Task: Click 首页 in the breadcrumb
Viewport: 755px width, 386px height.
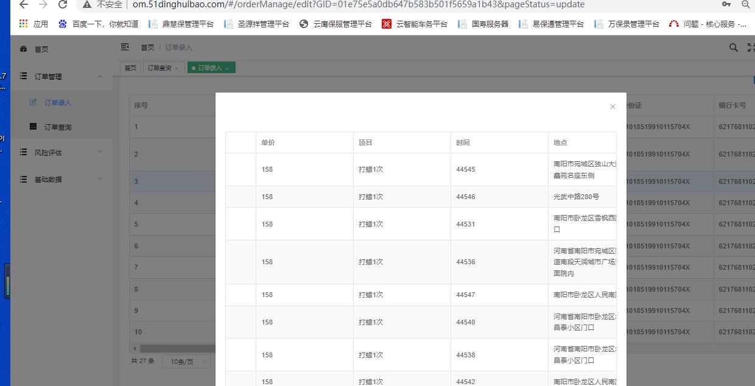Action: click(x=147, y=47)
